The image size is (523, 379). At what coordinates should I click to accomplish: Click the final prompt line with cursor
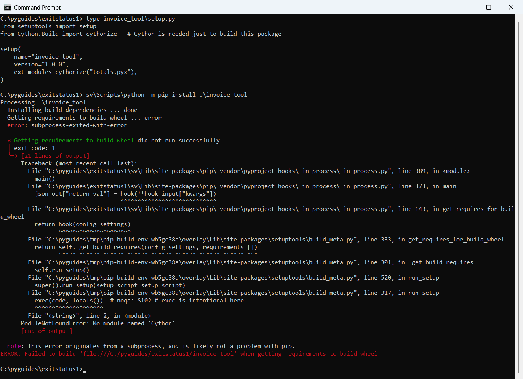43,369
